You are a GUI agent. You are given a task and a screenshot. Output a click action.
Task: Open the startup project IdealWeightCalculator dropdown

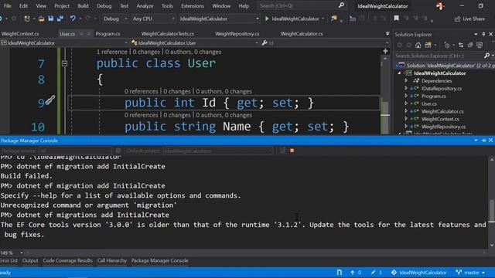(x=258, y=19)
